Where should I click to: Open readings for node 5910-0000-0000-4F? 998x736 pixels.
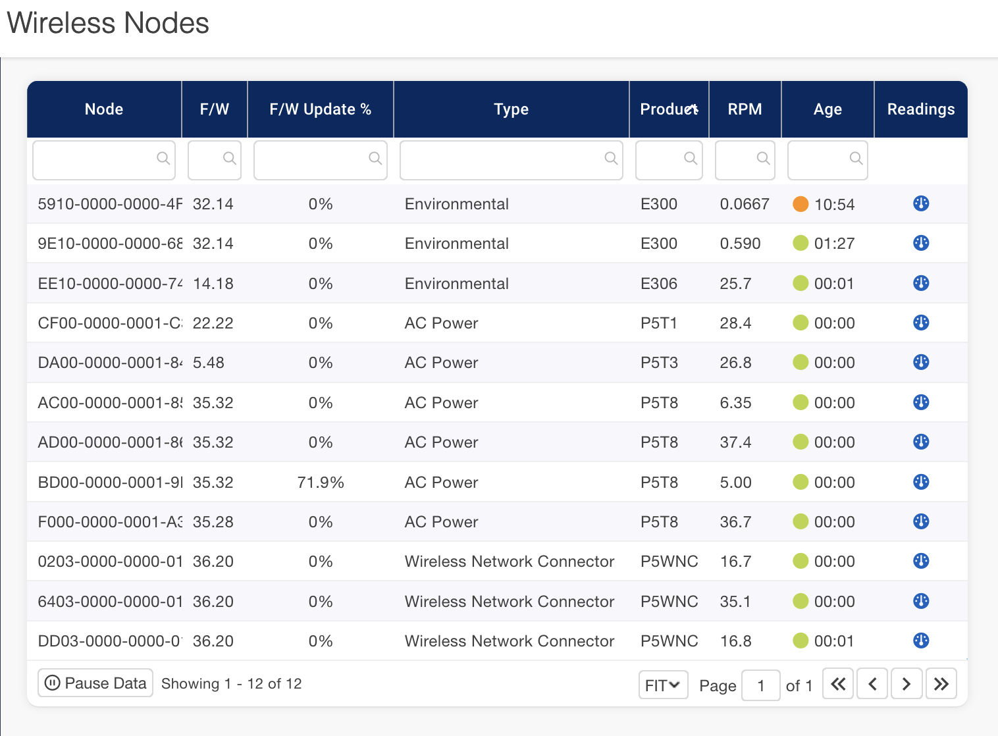coord(920,203)
